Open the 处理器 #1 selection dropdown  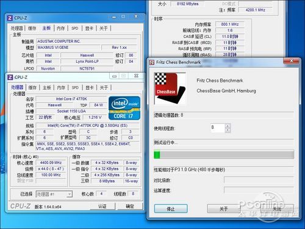70,194
